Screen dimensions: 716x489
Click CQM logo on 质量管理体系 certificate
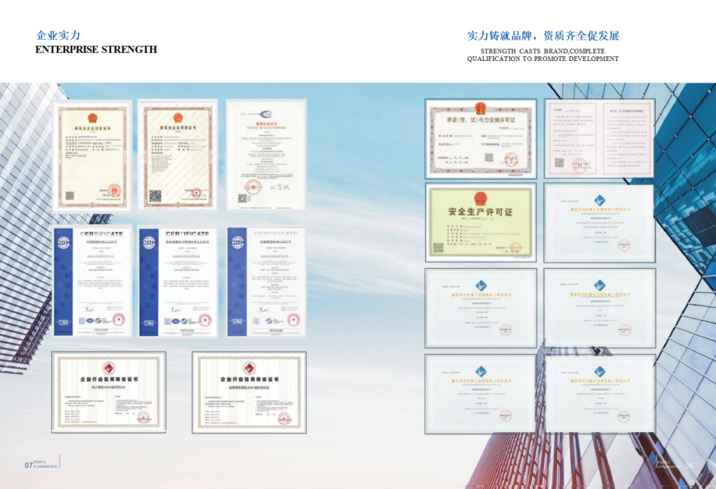(x=237, y=243)
